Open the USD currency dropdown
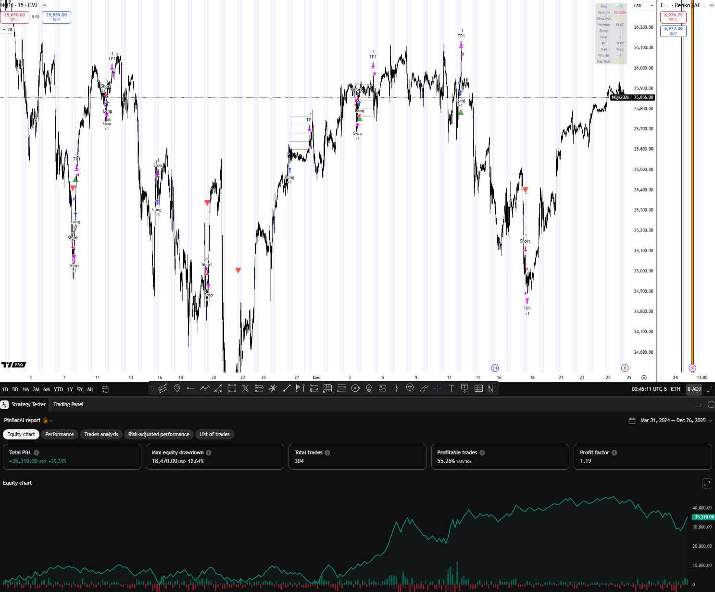The height and width of the screenshot is (592, 715). 644,6
